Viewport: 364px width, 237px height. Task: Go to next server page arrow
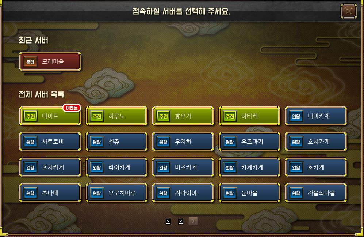pos(193,221)
